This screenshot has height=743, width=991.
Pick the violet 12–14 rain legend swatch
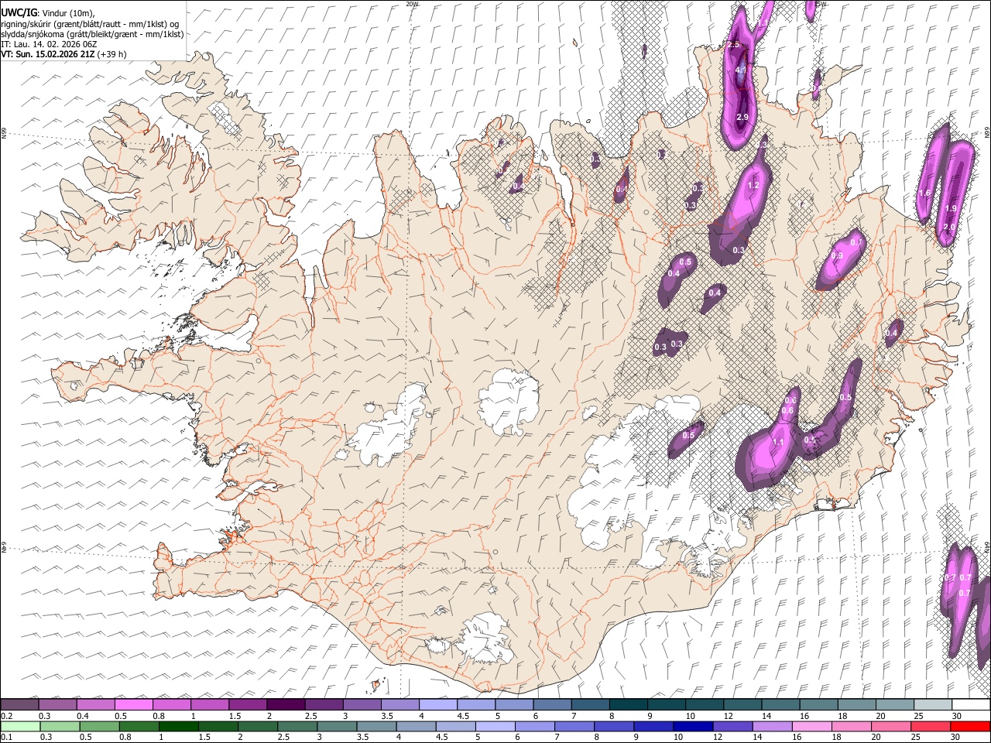click(732, 726)
